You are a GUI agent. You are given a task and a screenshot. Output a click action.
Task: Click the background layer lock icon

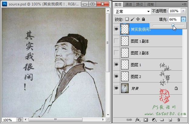(x=176, y=88)
